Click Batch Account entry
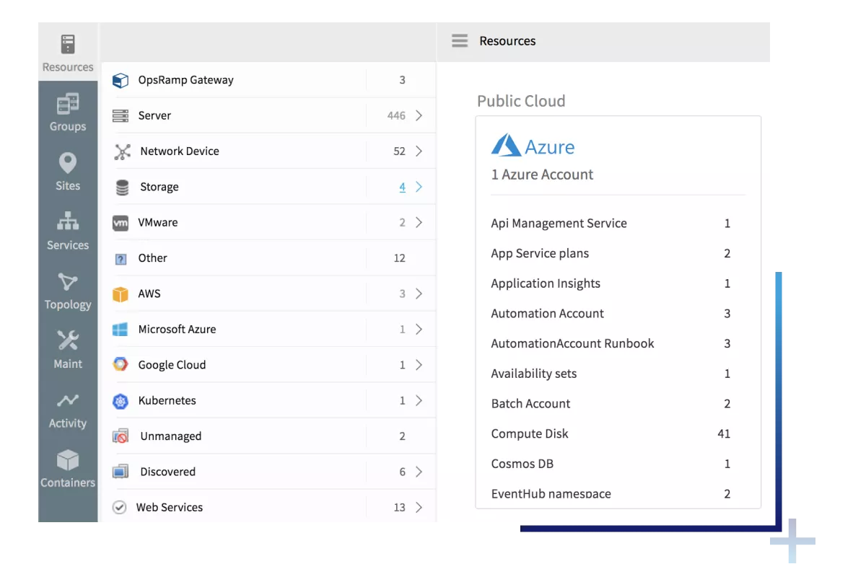 tap(530, 403)
